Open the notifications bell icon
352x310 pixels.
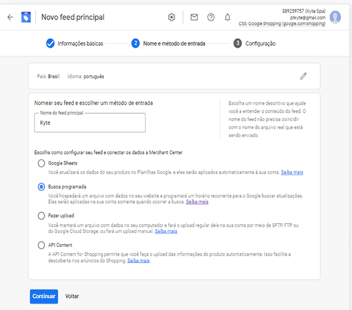coord(228,17)
